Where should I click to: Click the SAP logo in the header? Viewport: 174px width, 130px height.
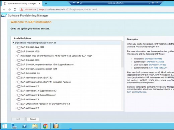[x=4, y=15]
